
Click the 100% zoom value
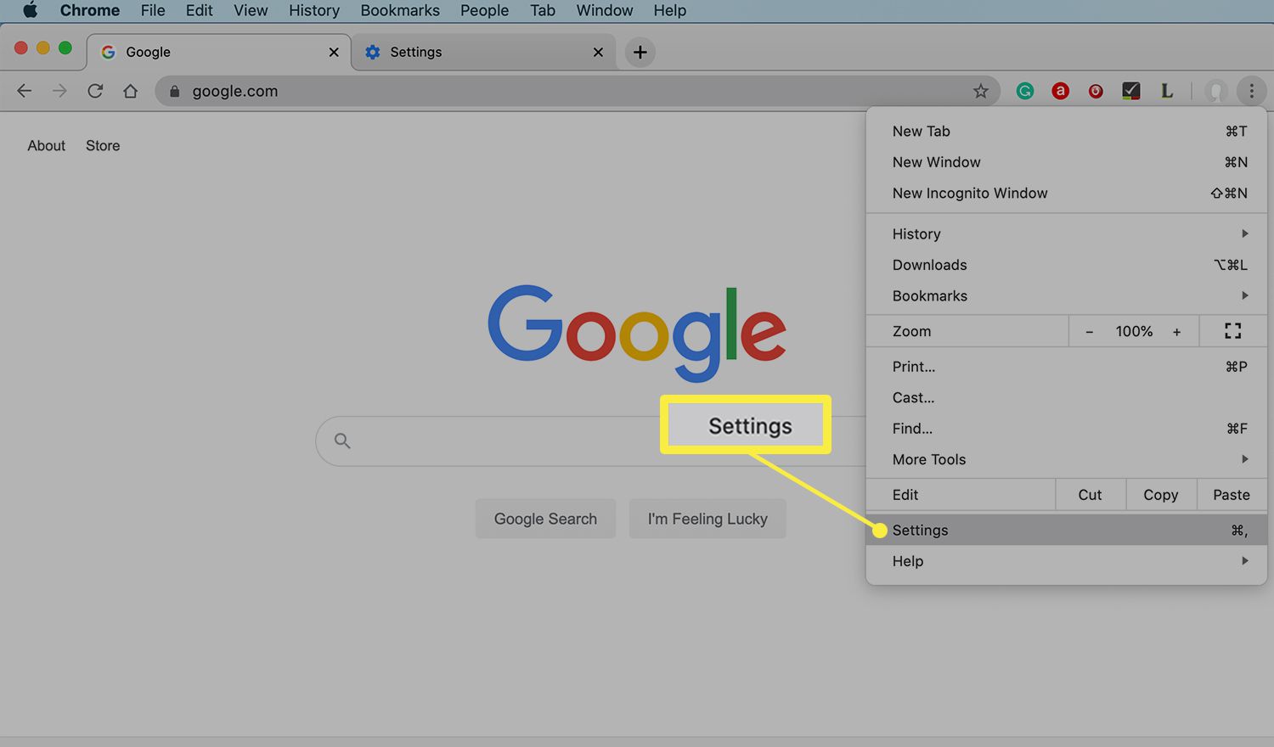coord(1134,331)
